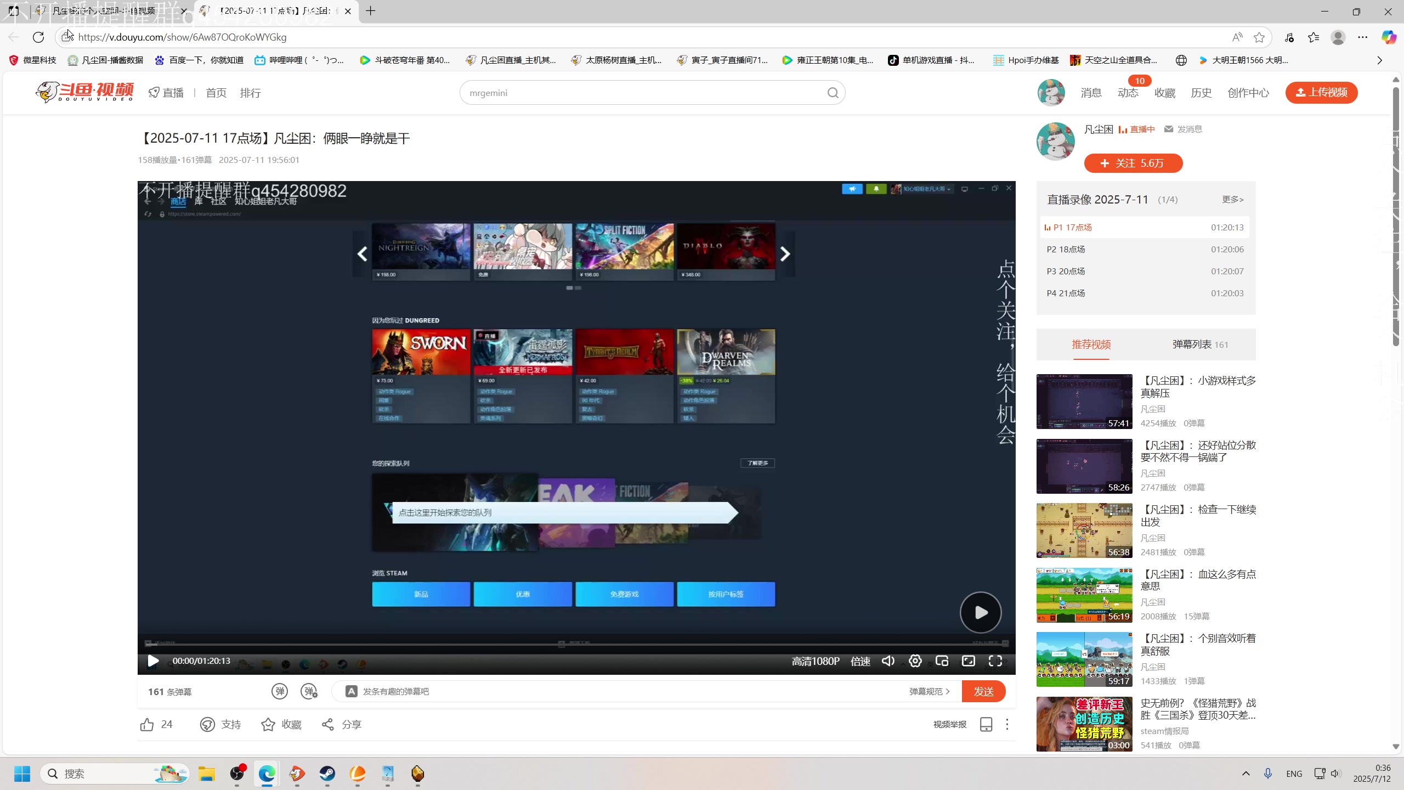Send danmaku with the 发送 button
The width and height of the screenshot is (1404, 790).
tap(983, 691)
